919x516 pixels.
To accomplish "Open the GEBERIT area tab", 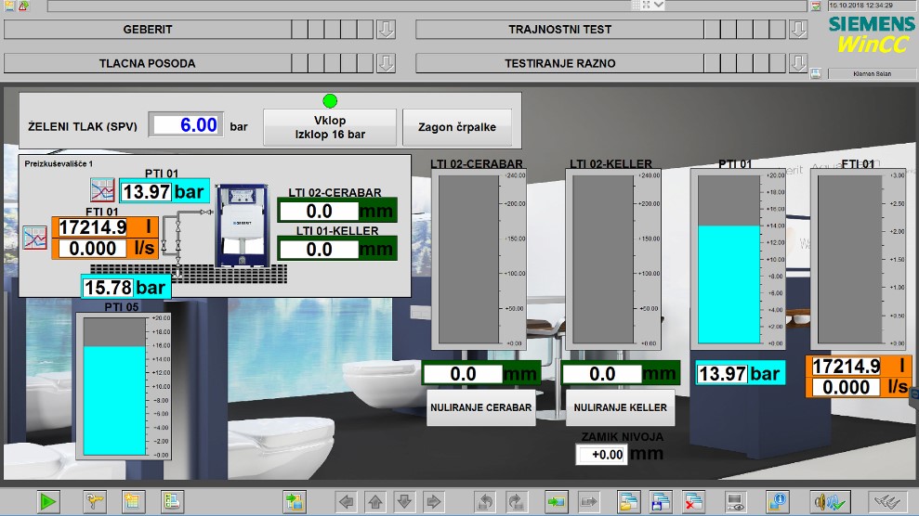I will [x=148, y=30].
